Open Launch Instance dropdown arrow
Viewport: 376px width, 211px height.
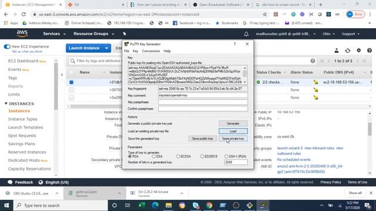pos(106,48)
